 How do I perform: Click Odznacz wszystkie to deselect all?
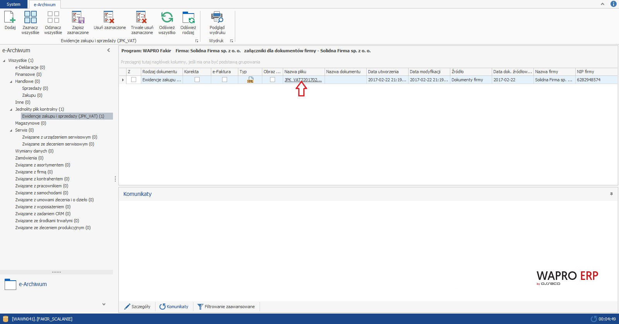pyautogui.click(x=53, y=17)
